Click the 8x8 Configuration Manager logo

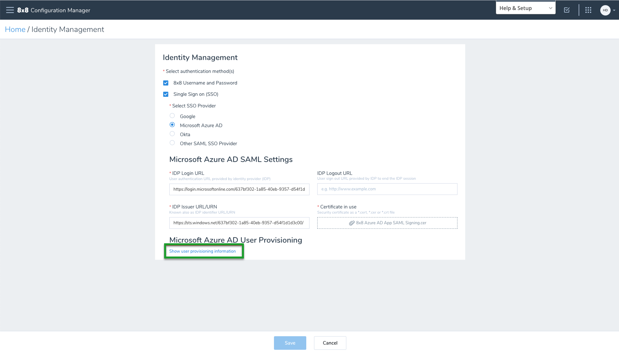tap(54, 10)
